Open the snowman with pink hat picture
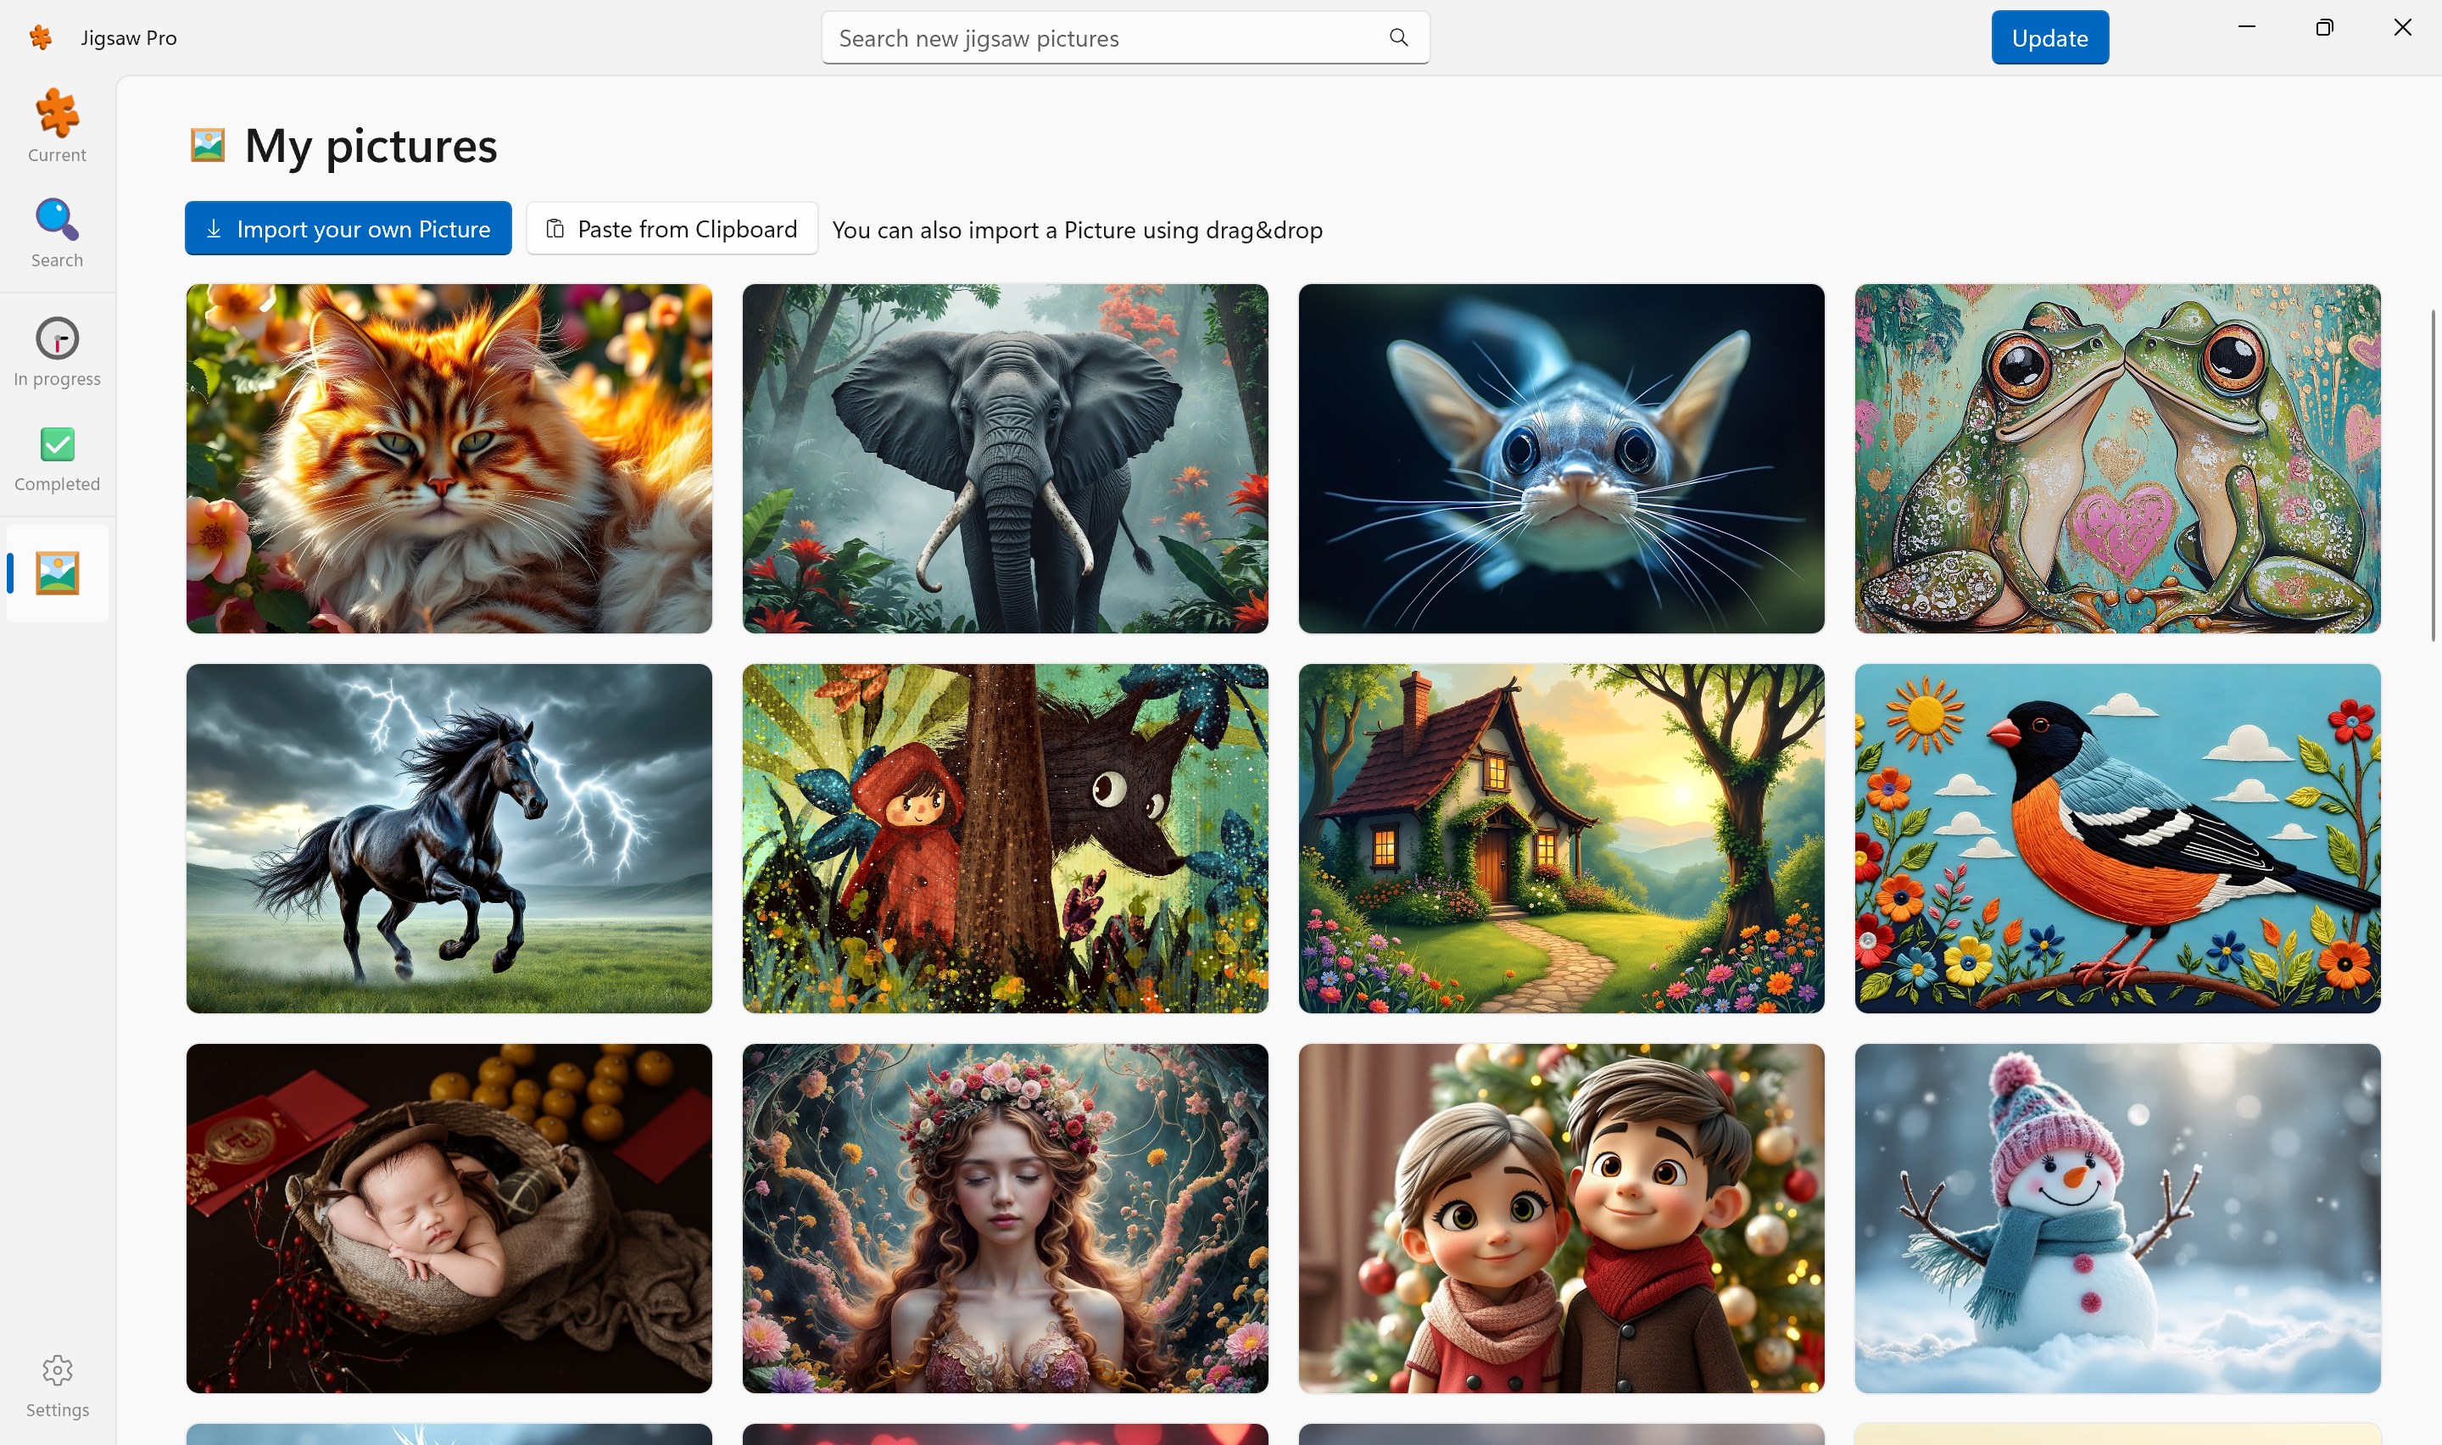This screenshot has width=2442, height=1445. click(2117, 1218)
